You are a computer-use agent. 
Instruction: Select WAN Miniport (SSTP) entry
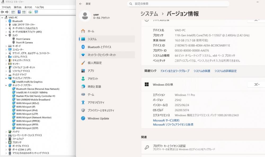tap(27, 128)
